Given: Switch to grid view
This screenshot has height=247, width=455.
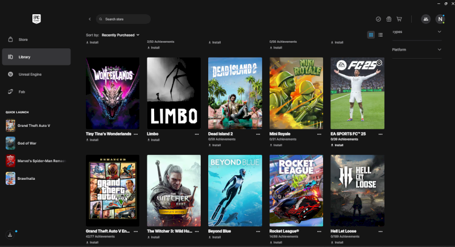Looking at the screenshot, I should 371,35.
